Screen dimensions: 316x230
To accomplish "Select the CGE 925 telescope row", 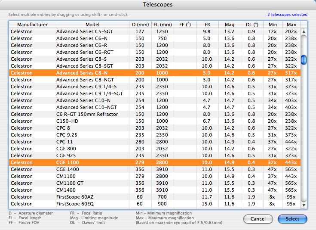I will pyautogui.click(x=155, y=155).
